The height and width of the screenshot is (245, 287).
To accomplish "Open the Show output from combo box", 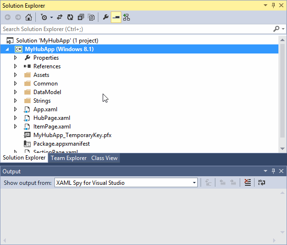I will tap(126, 182).
